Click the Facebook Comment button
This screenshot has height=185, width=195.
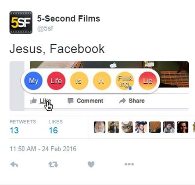point(85,101)
